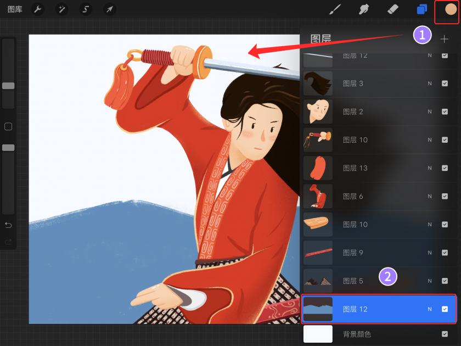
Task: Toggle the 背景颜色 visibility checkbox
Action: point(445,334)
